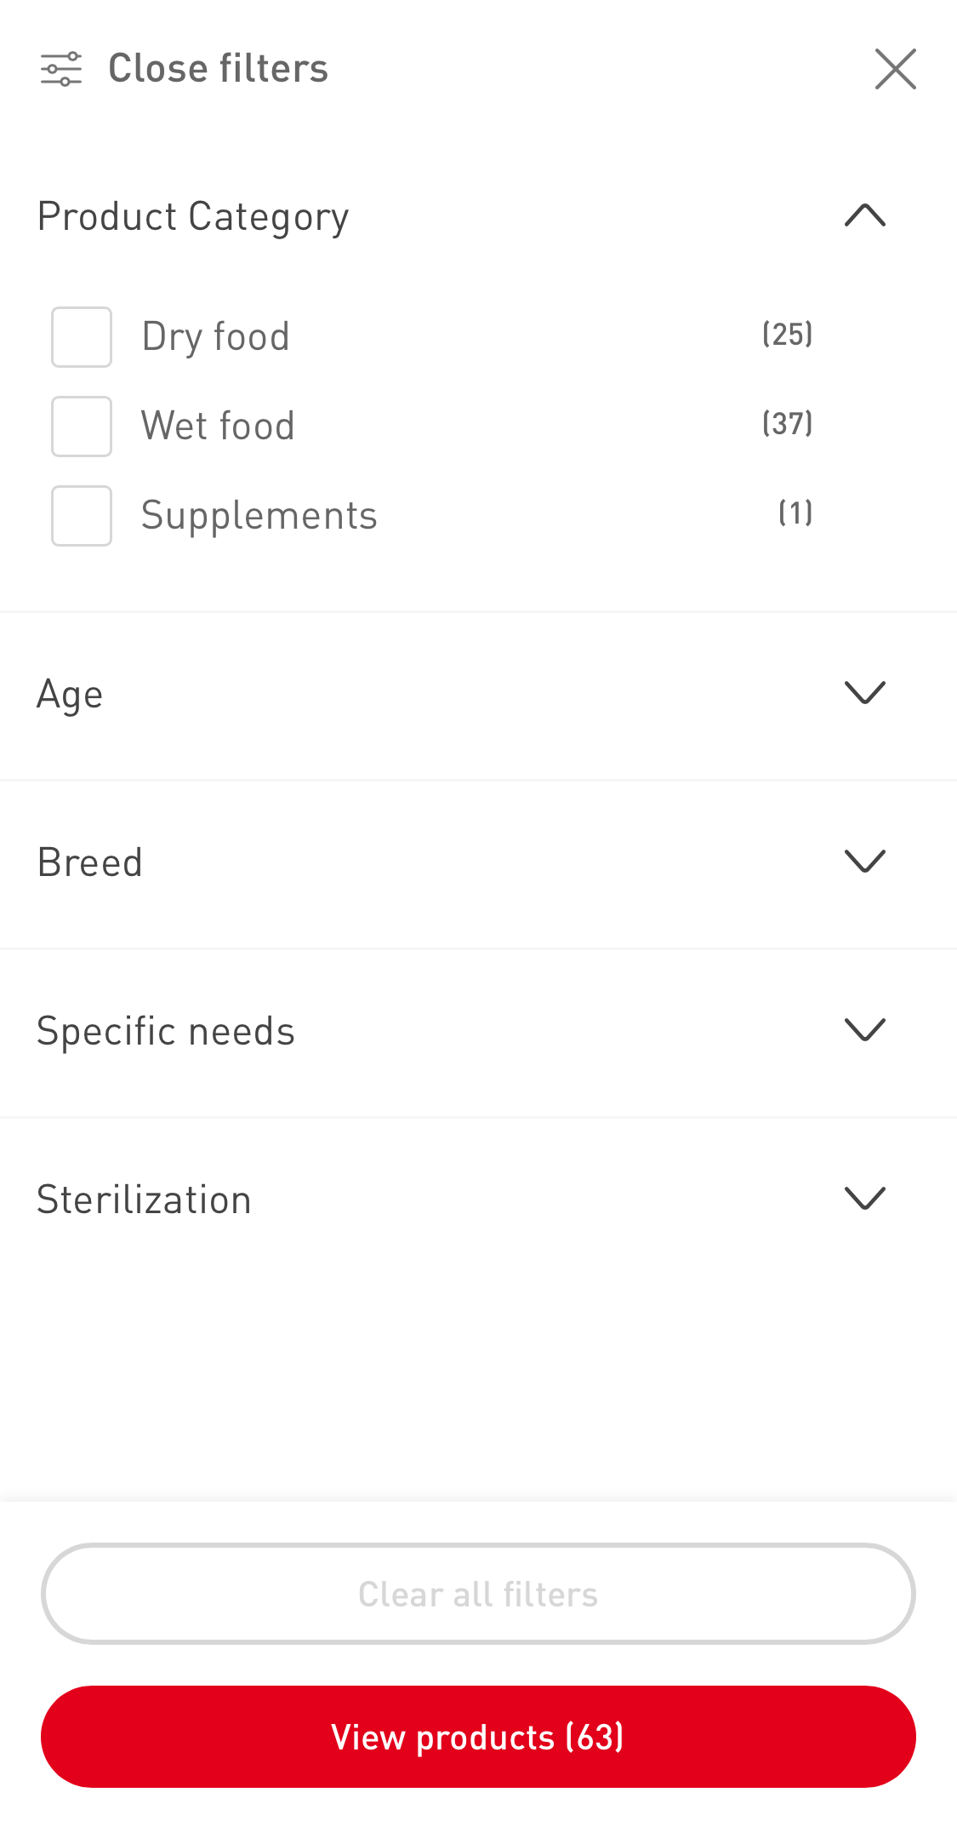Enable the Dry food checkbox
The height and width of the screenshot is (1821, 957).
pyautogui.click(x=81, y=336)
